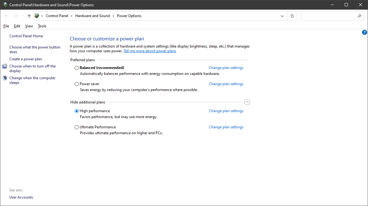Screen dimensions: 368x206
Task: Open Help via the question mark icon
Action: pos(364,32)
